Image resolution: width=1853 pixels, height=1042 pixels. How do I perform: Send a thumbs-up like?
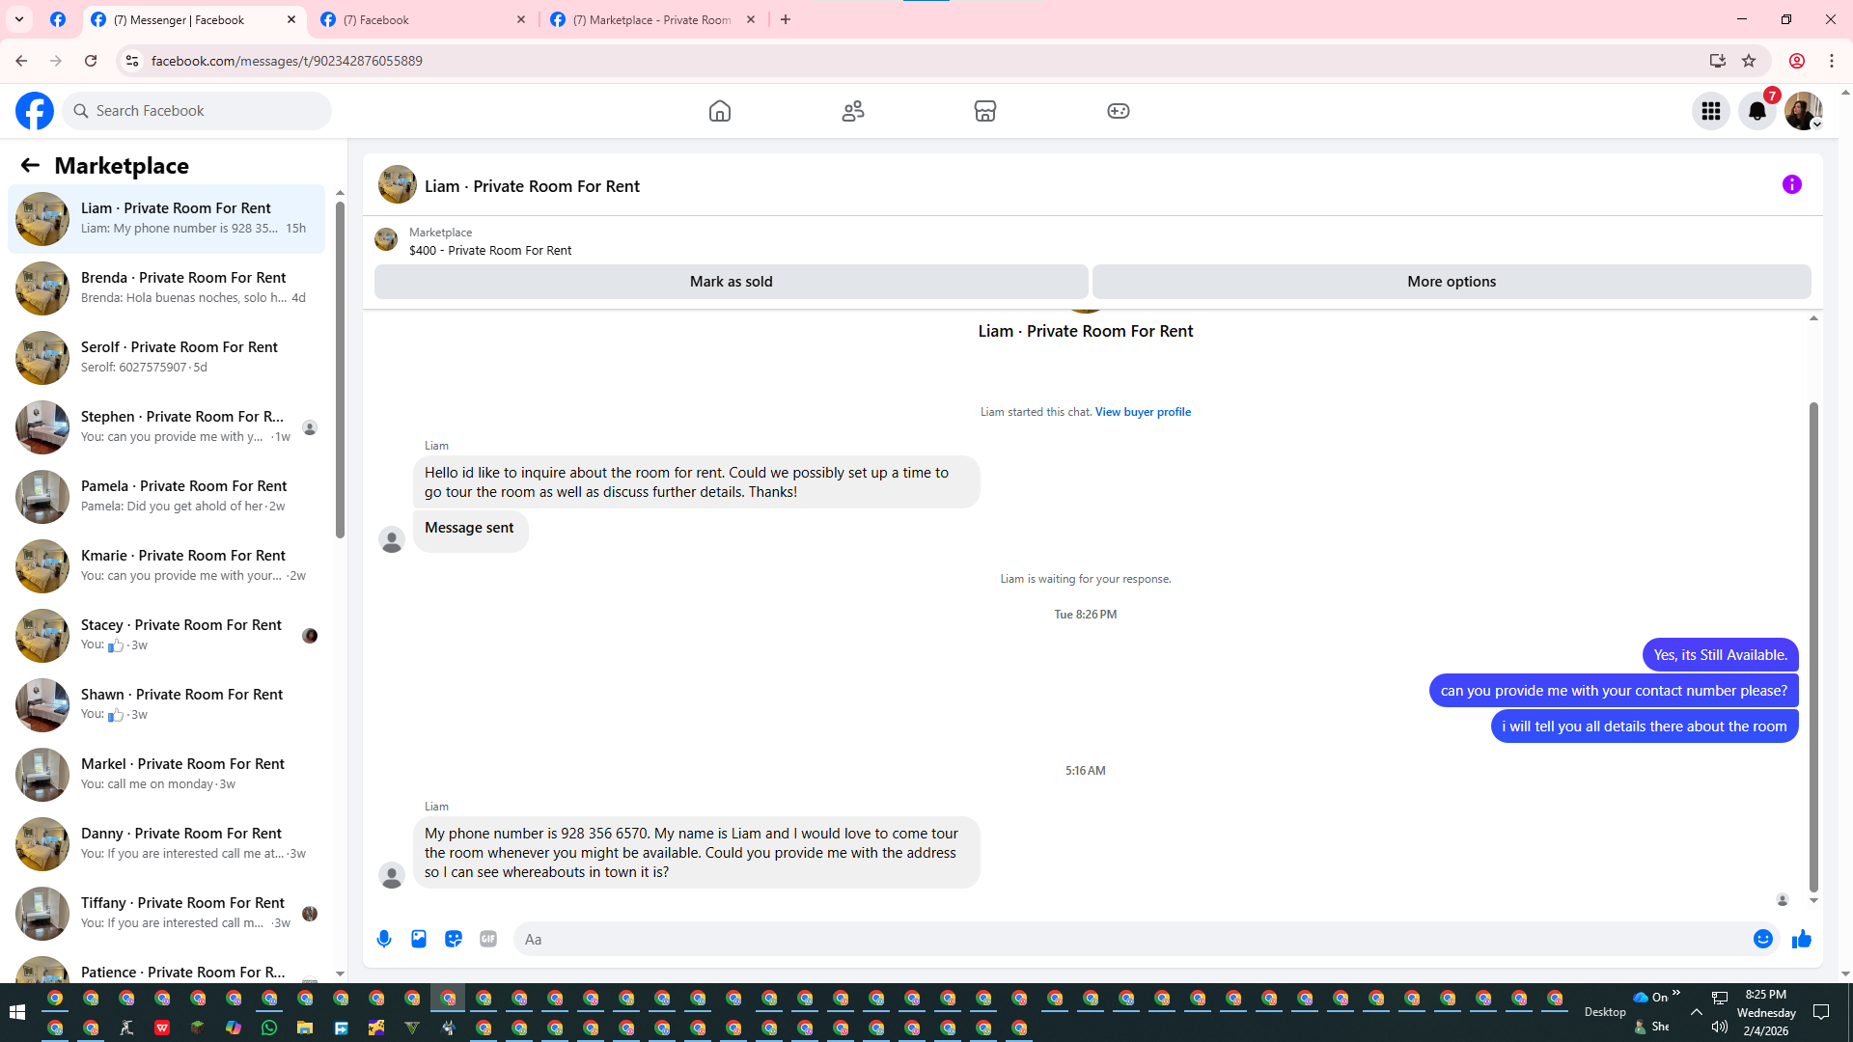point(1801,939)
